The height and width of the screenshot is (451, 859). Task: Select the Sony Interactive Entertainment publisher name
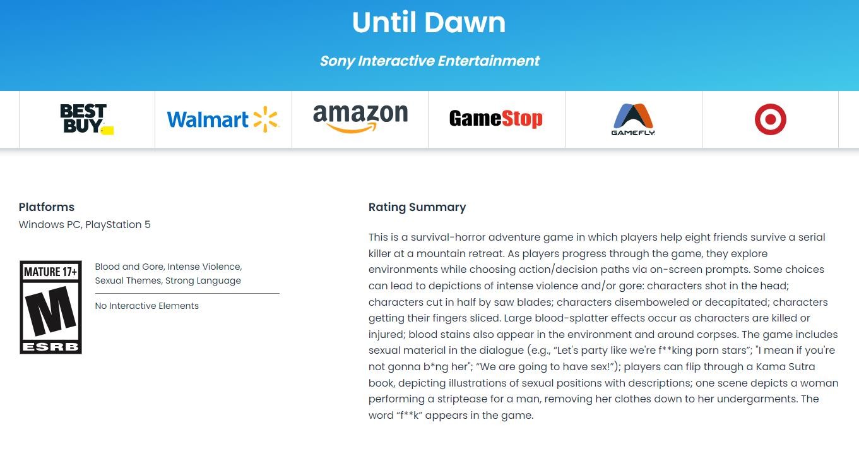(429, 61)
